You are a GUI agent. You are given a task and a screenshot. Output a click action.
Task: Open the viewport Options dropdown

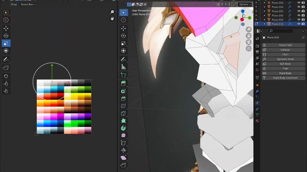click(x=245, y=4)
